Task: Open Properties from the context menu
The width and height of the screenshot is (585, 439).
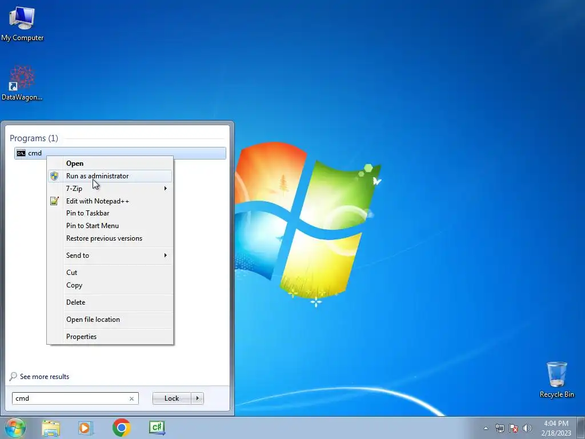Action: pyautogui.click(x=110, y=337)
